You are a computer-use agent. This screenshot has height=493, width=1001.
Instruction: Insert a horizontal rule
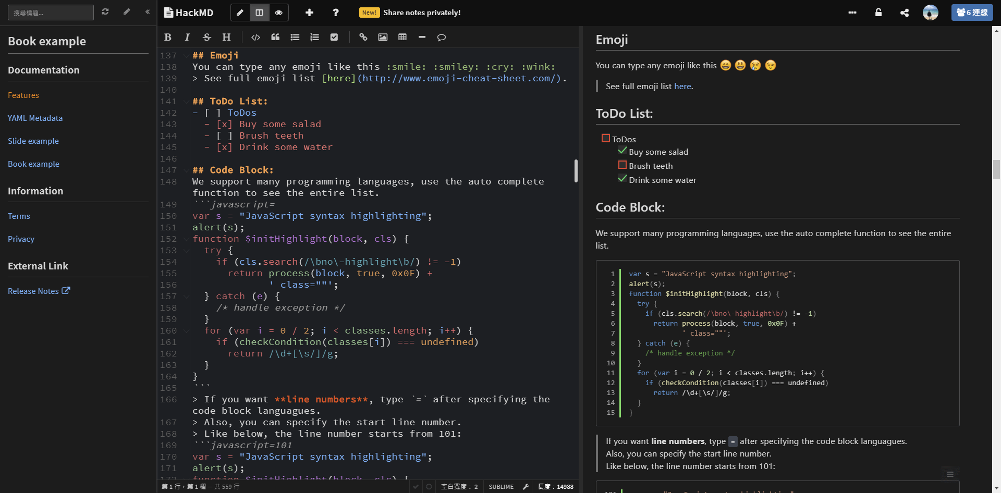click(422, 37)
